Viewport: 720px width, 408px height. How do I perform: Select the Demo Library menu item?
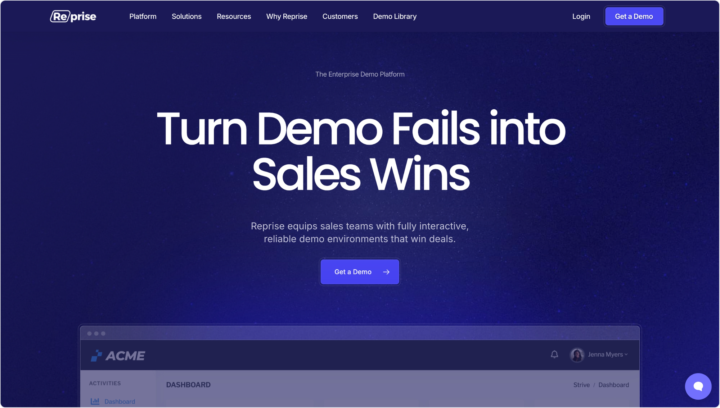point(395,16)
